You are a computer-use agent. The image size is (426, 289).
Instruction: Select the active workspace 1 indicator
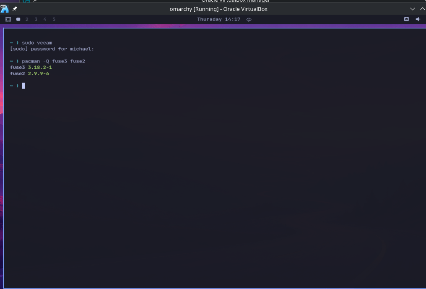[18, 19]
